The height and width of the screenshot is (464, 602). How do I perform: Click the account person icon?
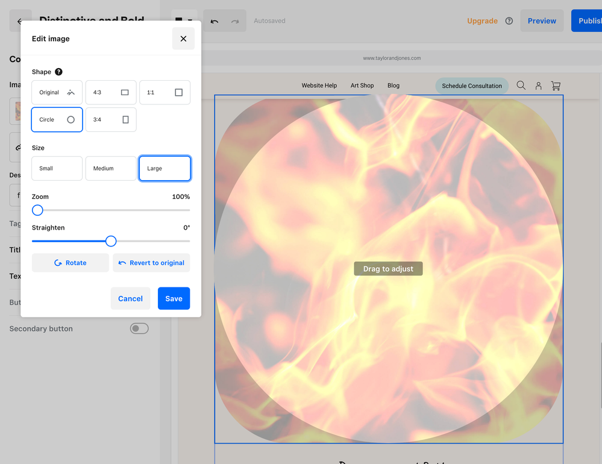pos(538,86)
